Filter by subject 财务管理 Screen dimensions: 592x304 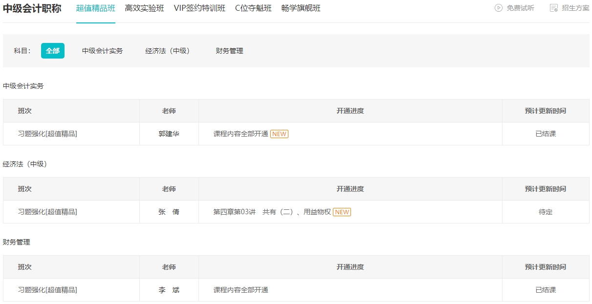coord(229,51)
